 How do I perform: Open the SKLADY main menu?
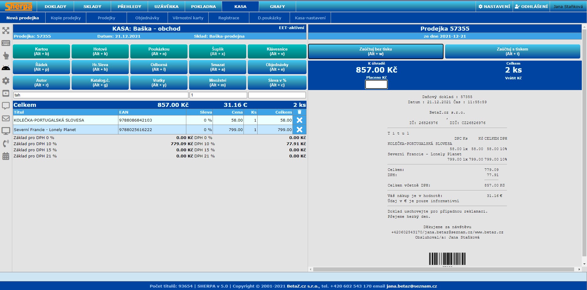[92, 6]
